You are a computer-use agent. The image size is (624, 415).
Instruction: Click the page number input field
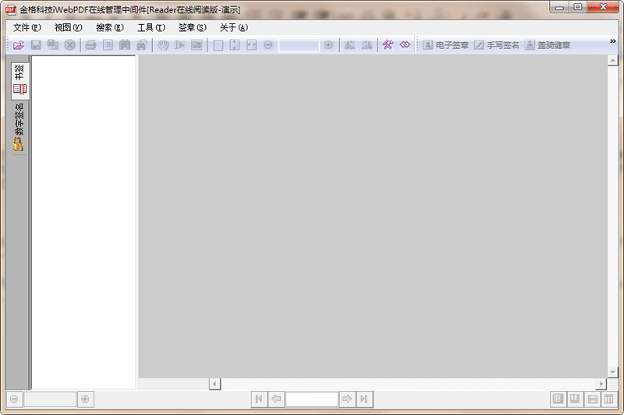312,399
